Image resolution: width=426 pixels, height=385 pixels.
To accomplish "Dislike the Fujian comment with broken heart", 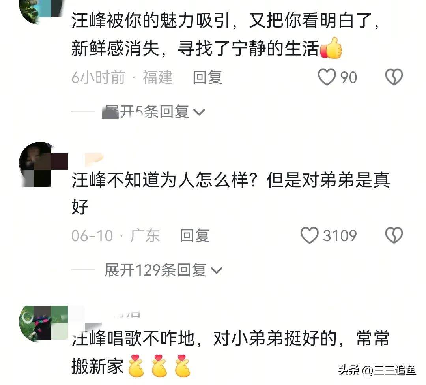I will [394, 77].
